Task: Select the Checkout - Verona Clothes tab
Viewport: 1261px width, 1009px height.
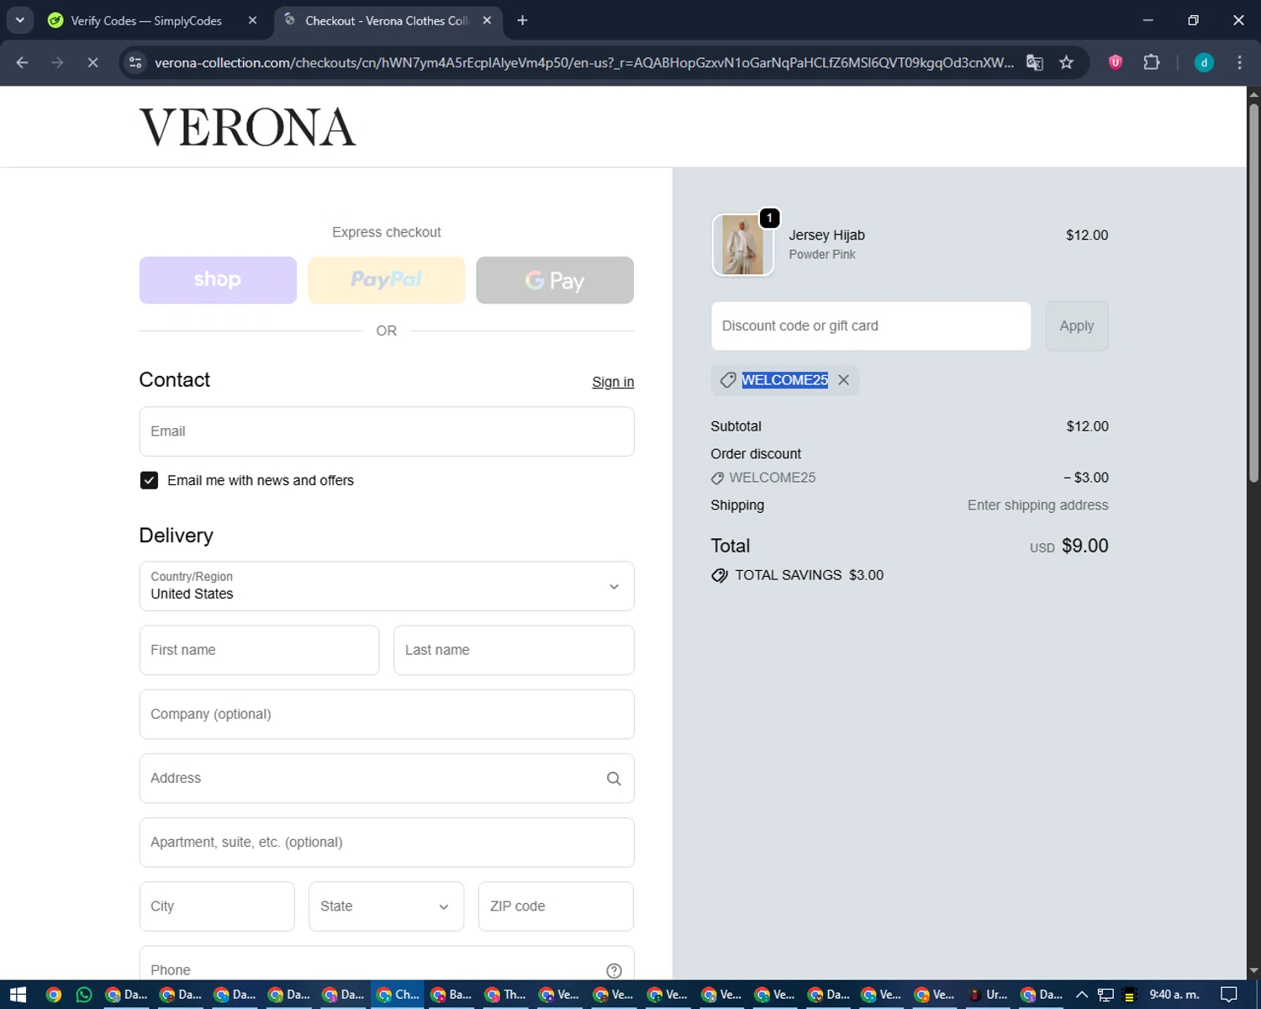Action: pyautogui.click(x=387, y=20)
